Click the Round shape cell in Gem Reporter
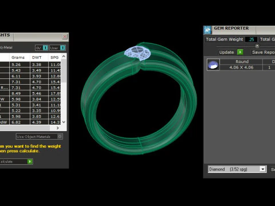Screen dimensions: 275x206 click(x=242, y=62)
